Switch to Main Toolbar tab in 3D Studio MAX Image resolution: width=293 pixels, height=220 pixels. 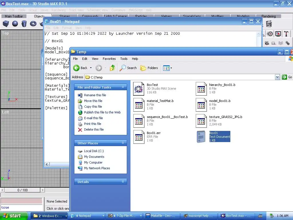click(x=14, y=16)
